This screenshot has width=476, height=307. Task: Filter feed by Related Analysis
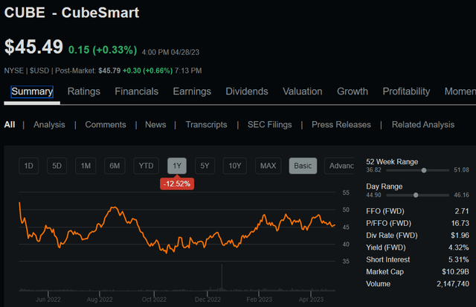pyautogui.click(x=423, y=125)
